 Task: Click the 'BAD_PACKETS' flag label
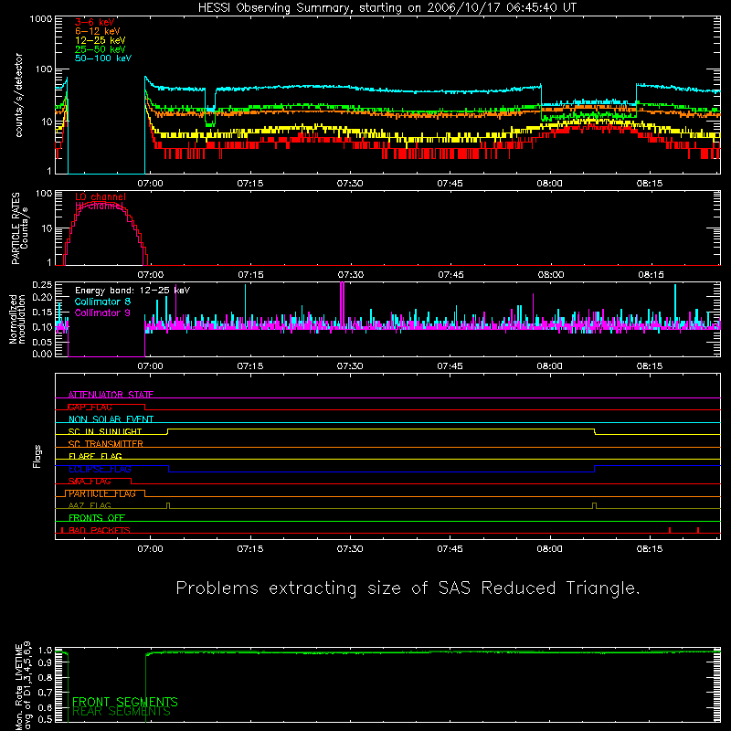click(x=100, y=530)
